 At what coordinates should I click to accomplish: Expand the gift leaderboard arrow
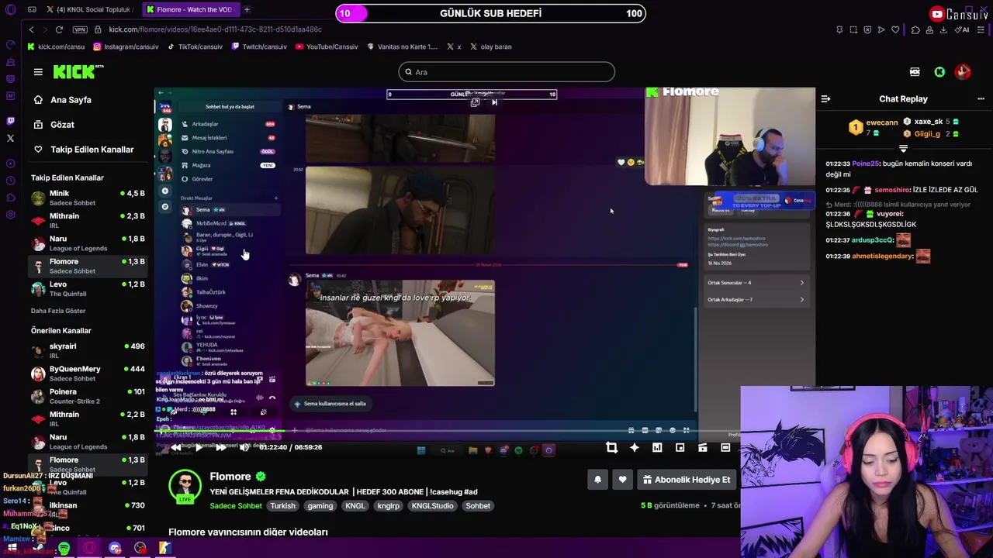pos(903,148)
